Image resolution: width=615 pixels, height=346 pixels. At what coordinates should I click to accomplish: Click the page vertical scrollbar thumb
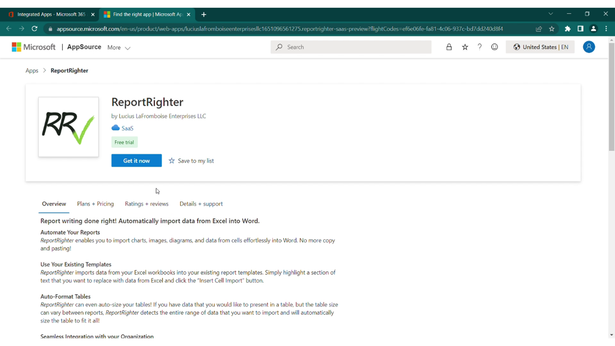612,97
